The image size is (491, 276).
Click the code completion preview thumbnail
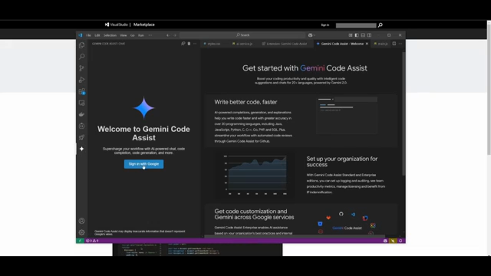tap(347, 115)
